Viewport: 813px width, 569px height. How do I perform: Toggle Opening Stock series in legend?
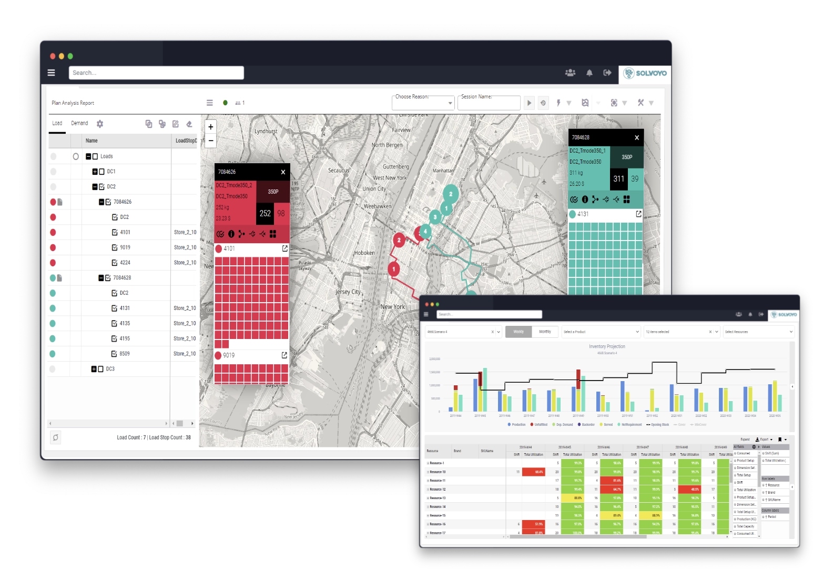(x=658, y=424)
